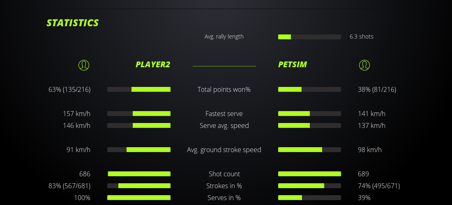The image size is (452, 205).
Task: Click PLAYER2 63% (135/216) value
Action: pos(69,89)
